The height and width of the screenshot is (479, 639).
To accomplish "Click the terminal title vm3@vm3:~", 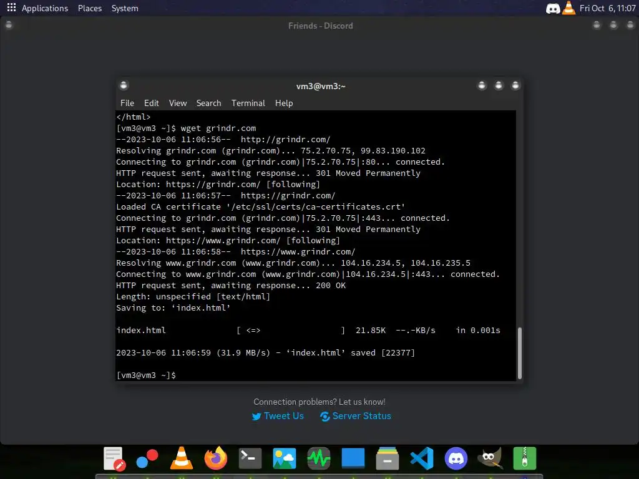I will click(x=321, y=86).
